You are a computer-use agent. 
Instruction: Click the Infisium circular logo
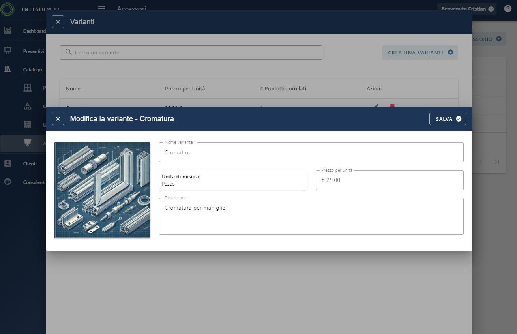click(7, 9)
